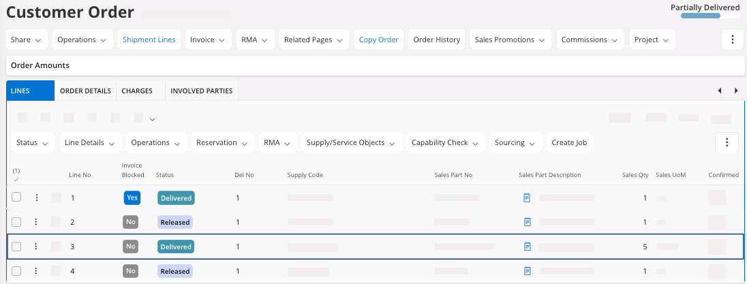Open the Supply/Service Objects dropdown
747x284 pixels.
(x=351, y=143)
